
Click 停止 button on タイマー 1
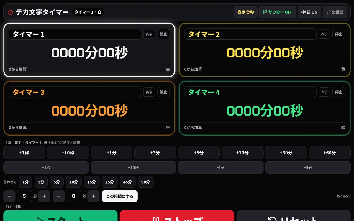(163, 34)
